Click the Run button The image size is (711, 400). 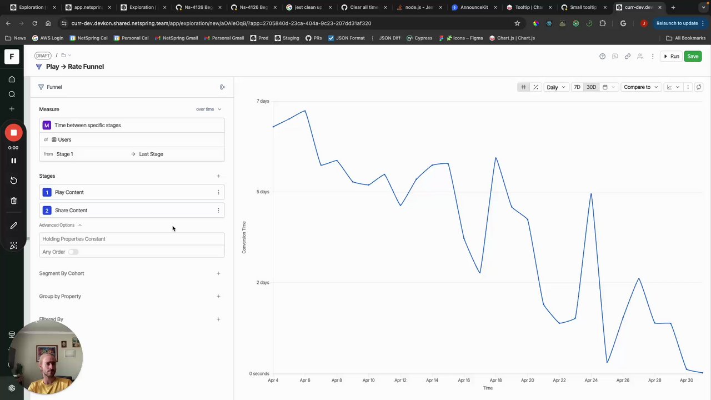pos(671,56)
